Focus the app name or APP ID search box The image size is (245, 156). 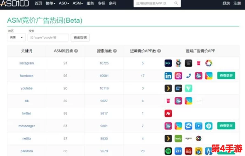click(x=157, y=3)
